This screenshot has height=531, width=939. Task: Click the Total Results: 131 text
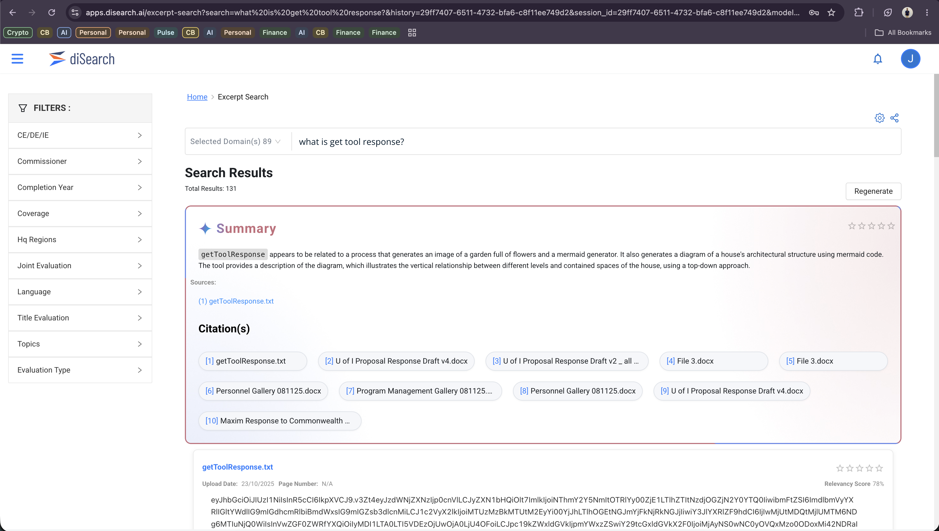(x=210, y=189)
